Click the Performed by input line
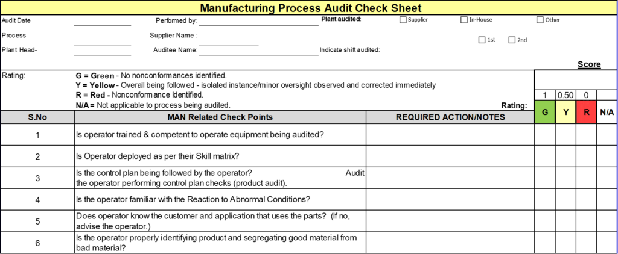Image resolution: width=618 pixels, height=254 pixels. (x=258, y=22)
